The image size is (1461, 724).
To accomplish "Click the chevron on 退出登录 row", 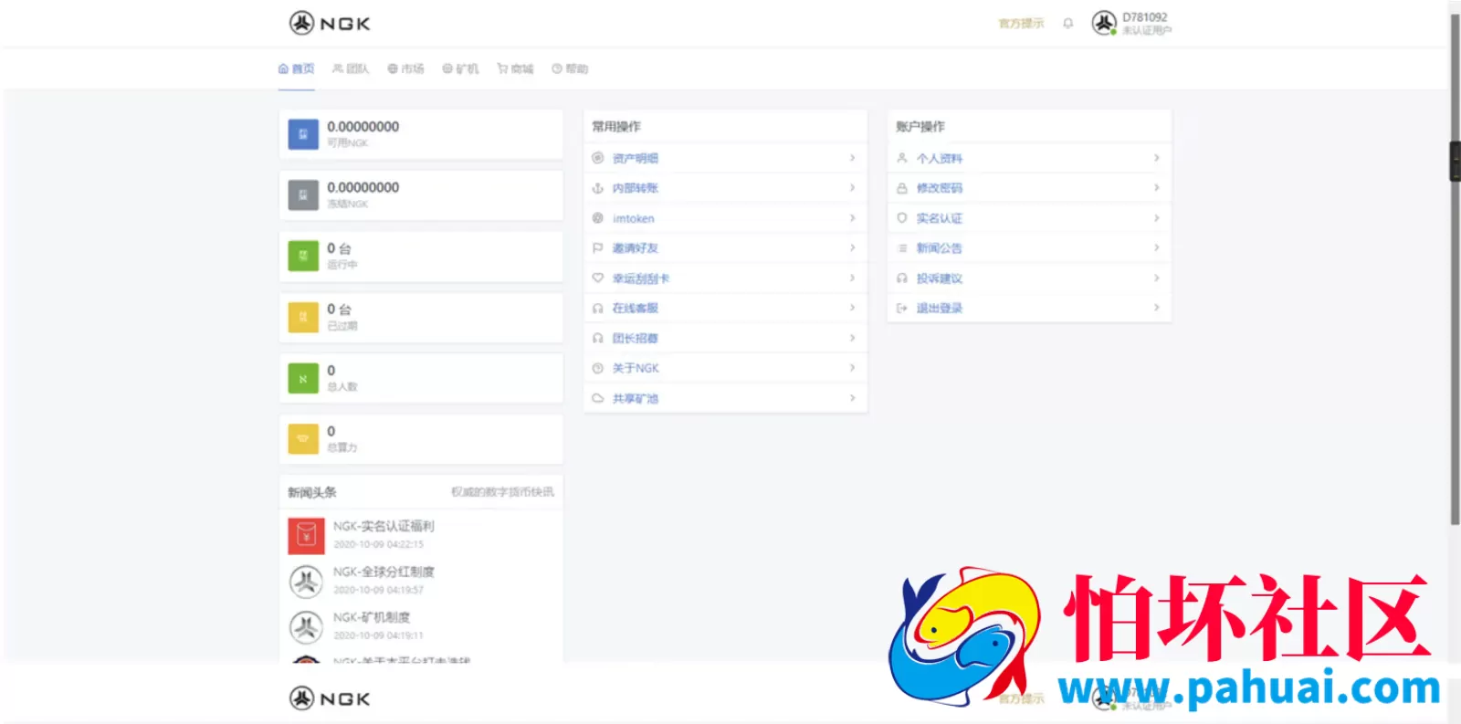I will click(1156, 308).
